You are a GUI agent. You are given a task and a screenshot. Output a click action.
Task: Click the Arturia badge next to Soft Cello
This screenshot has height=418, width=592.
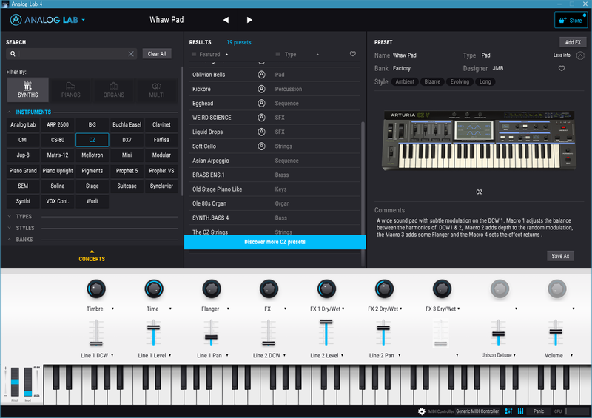[x=261, y=146]
